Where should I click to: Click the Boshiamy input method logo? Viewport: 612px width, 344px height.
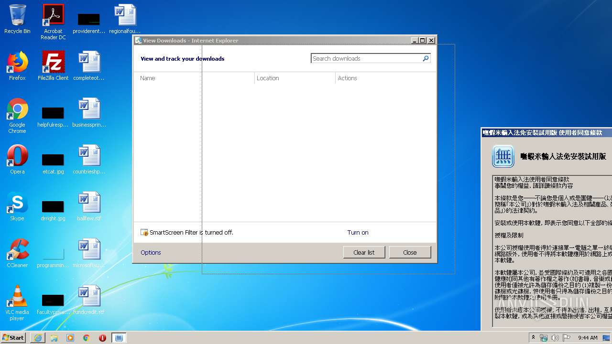(x=503, y=156)
